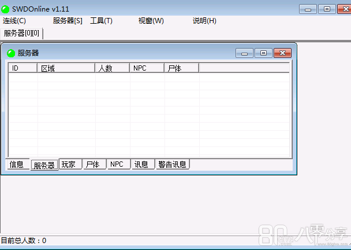Click the green SWDOnline app icon

coord(5,9)
